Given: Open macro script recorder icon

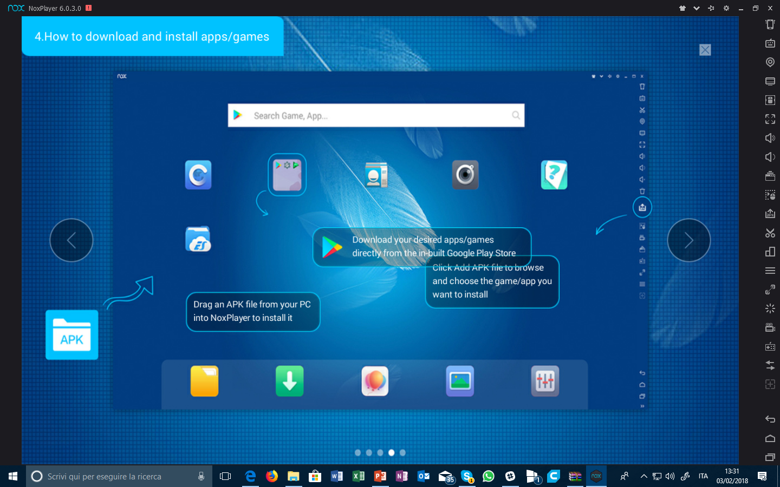Looking at the screenshot, I should click(x=770, y=195).
